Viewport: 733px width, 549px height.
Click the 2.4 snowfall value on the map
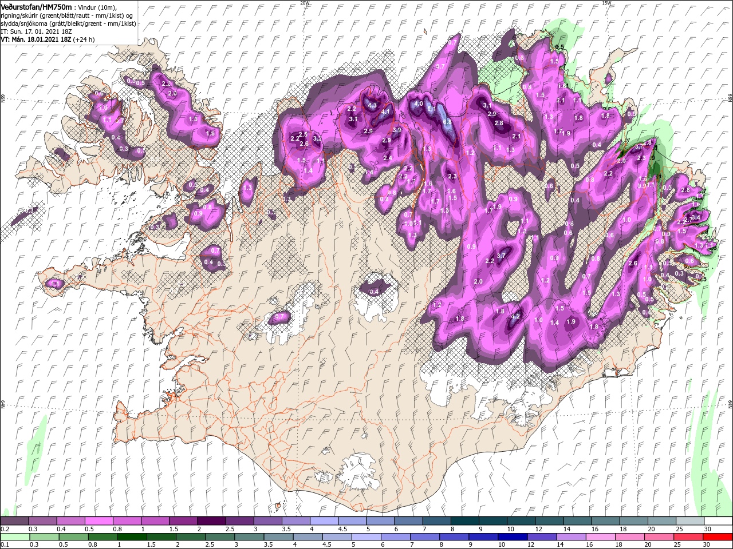point(387,158)
